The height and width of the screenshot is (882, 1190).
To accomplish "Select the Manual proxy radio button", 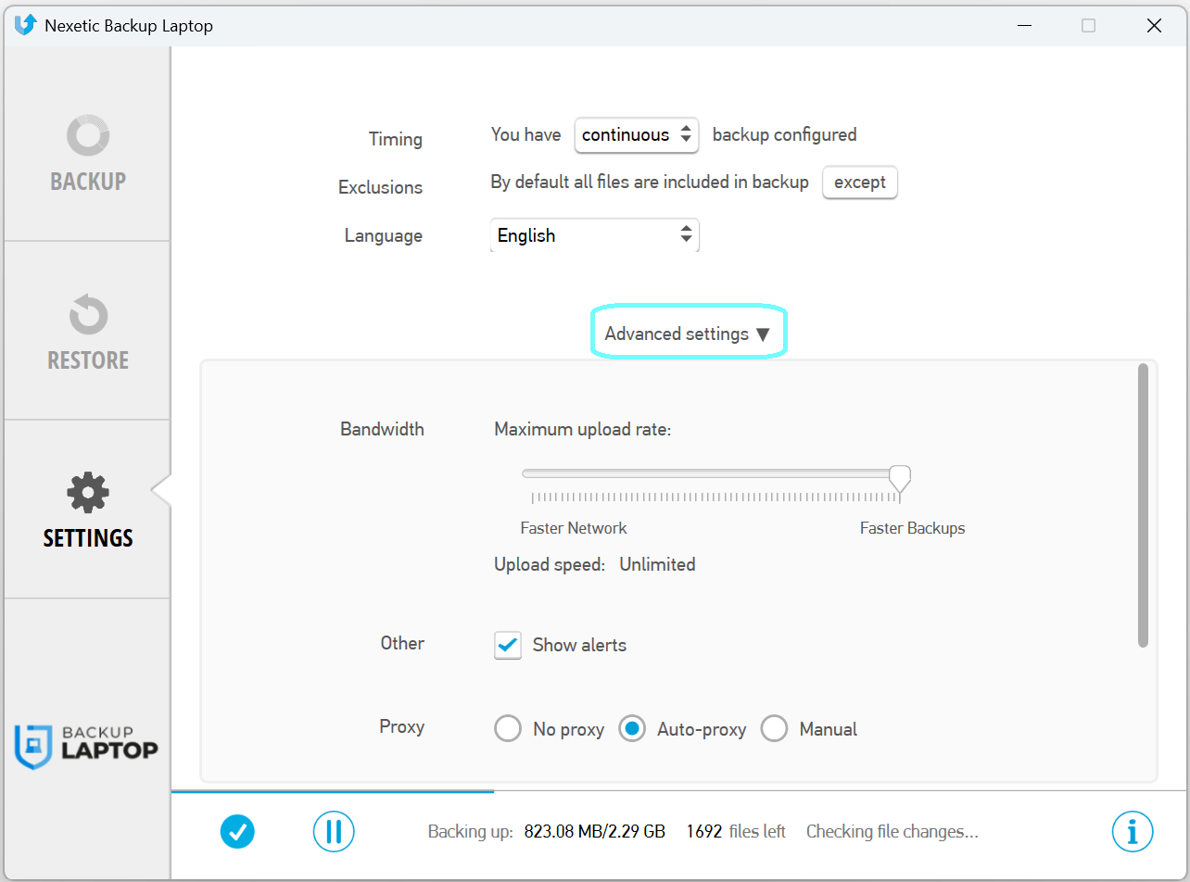I will click(x=774, y=729).
